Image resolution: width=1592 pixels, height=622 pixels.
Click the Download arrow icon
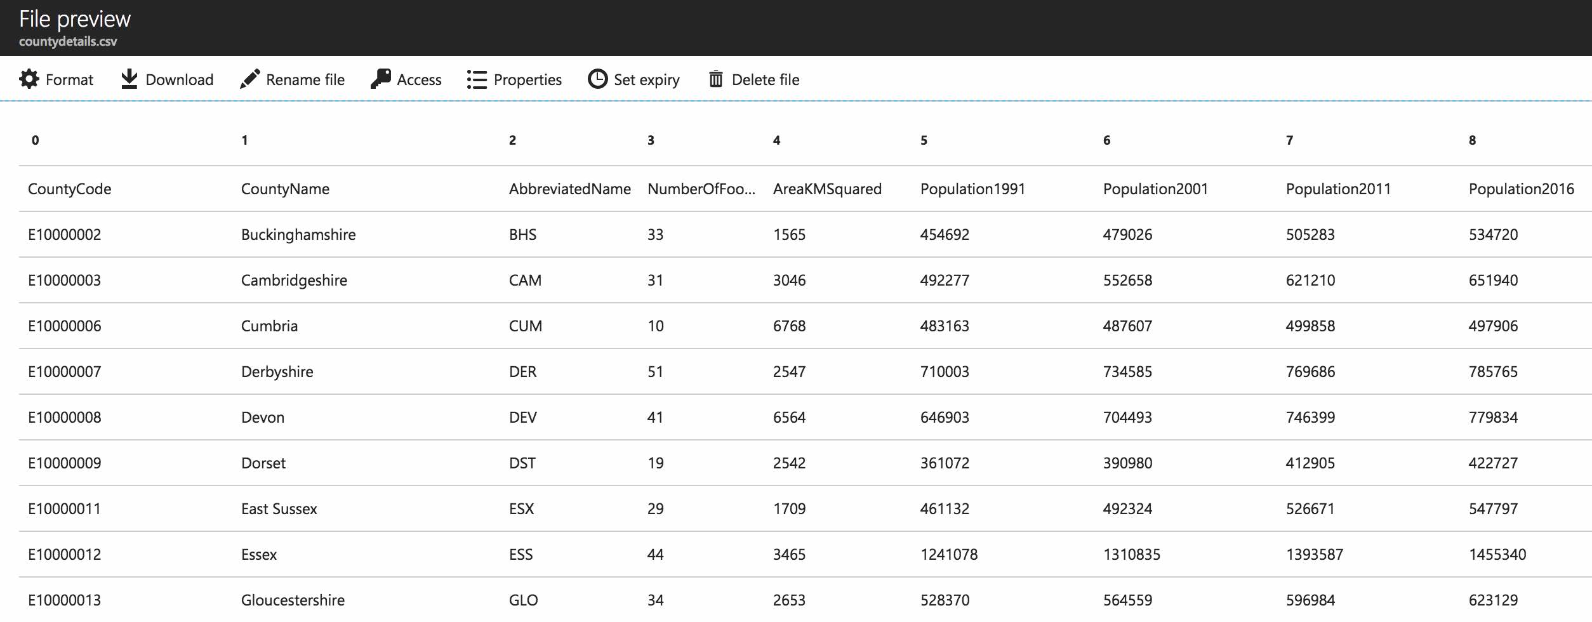(x=129, y=79)
